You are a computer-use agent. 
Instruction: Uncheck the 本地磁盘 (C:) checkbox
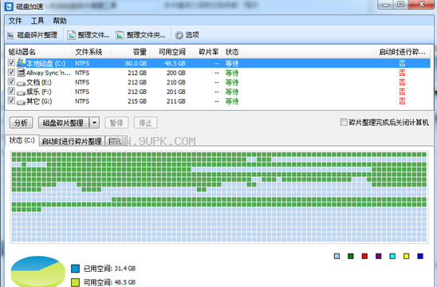pyautogui.click(x=11, y=63)
